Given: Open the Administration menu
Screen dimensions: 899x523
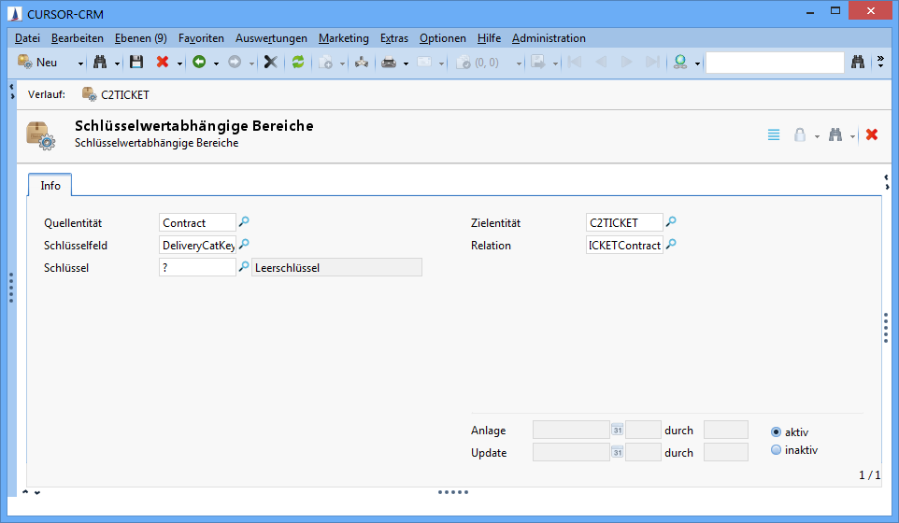Looking at the screenshot, I should pyautogui.click(x=549, y=38).
